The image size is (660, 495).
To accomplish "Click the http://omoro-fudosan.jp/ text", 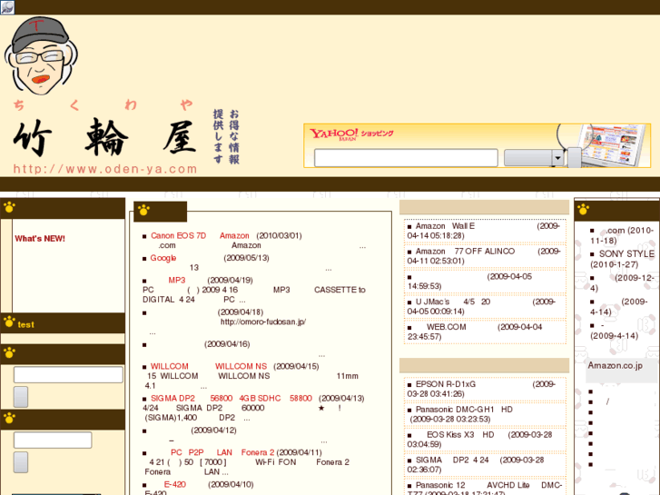I will click(263, 322).
